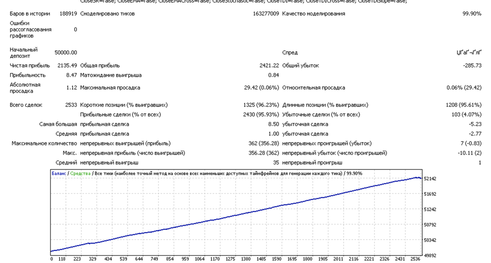
Task: Click the "Начальный депозит" label
Action: pyautogui.click(x=24, y=53)
